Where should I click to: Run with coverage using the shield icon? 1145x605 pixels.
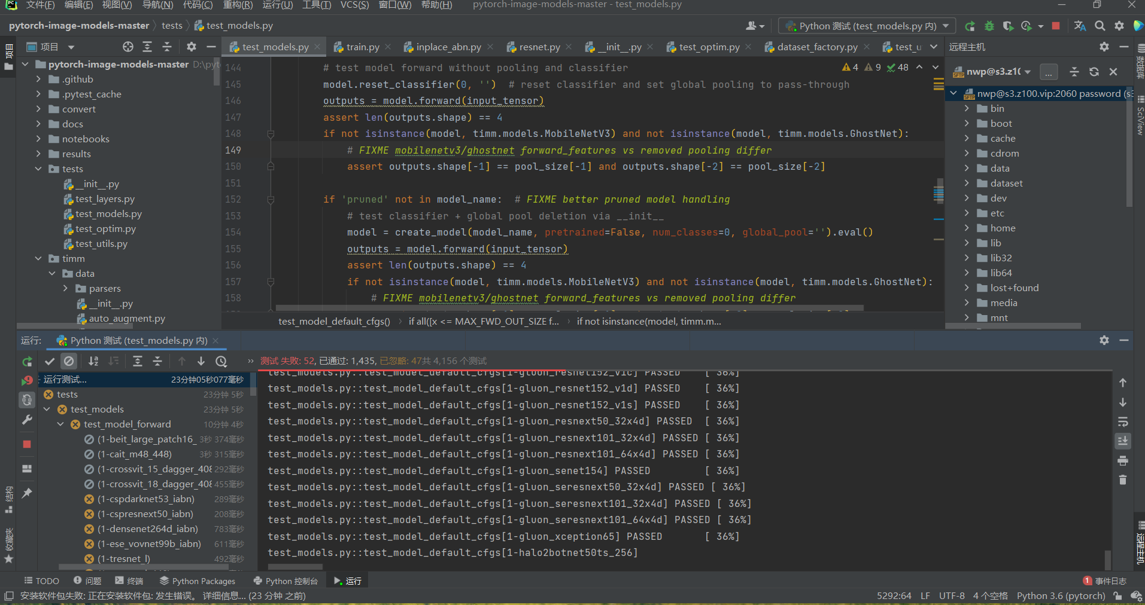pos(1008,26)
